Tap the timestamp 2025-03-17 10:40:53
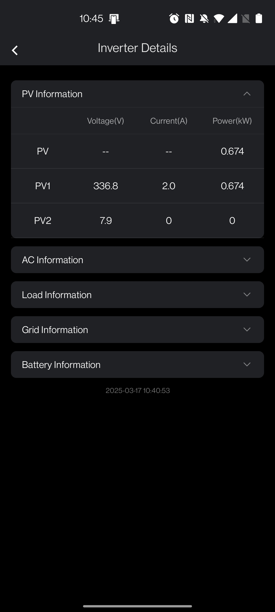Image resolution: width=275 pixels, height=612 pixels. coord(137,391)
